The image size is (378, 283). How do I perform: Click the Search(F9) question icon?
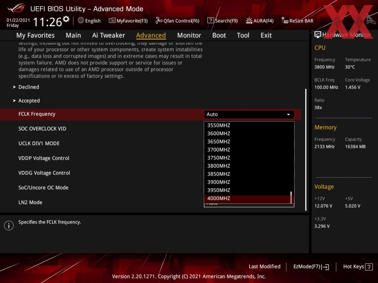pos(211,21)
